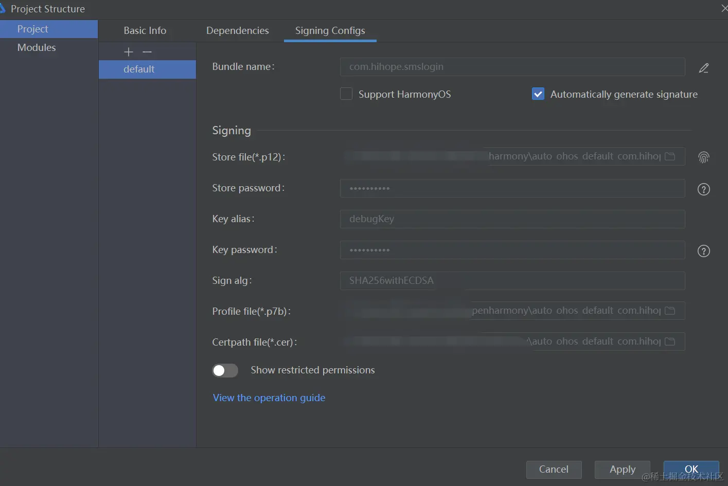Open the View the operation guide link
Screen dimensions: 728x486
[x=269, y=398]
